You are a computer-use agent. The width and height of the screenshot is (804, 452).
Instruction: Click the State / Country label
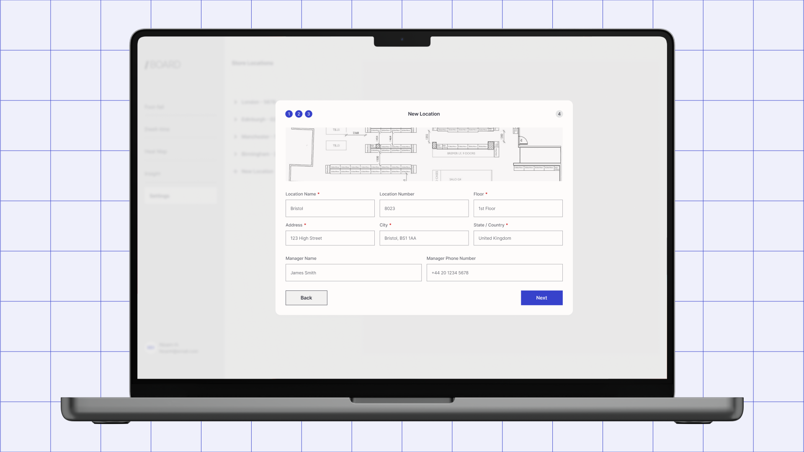(x=489, y=225)
